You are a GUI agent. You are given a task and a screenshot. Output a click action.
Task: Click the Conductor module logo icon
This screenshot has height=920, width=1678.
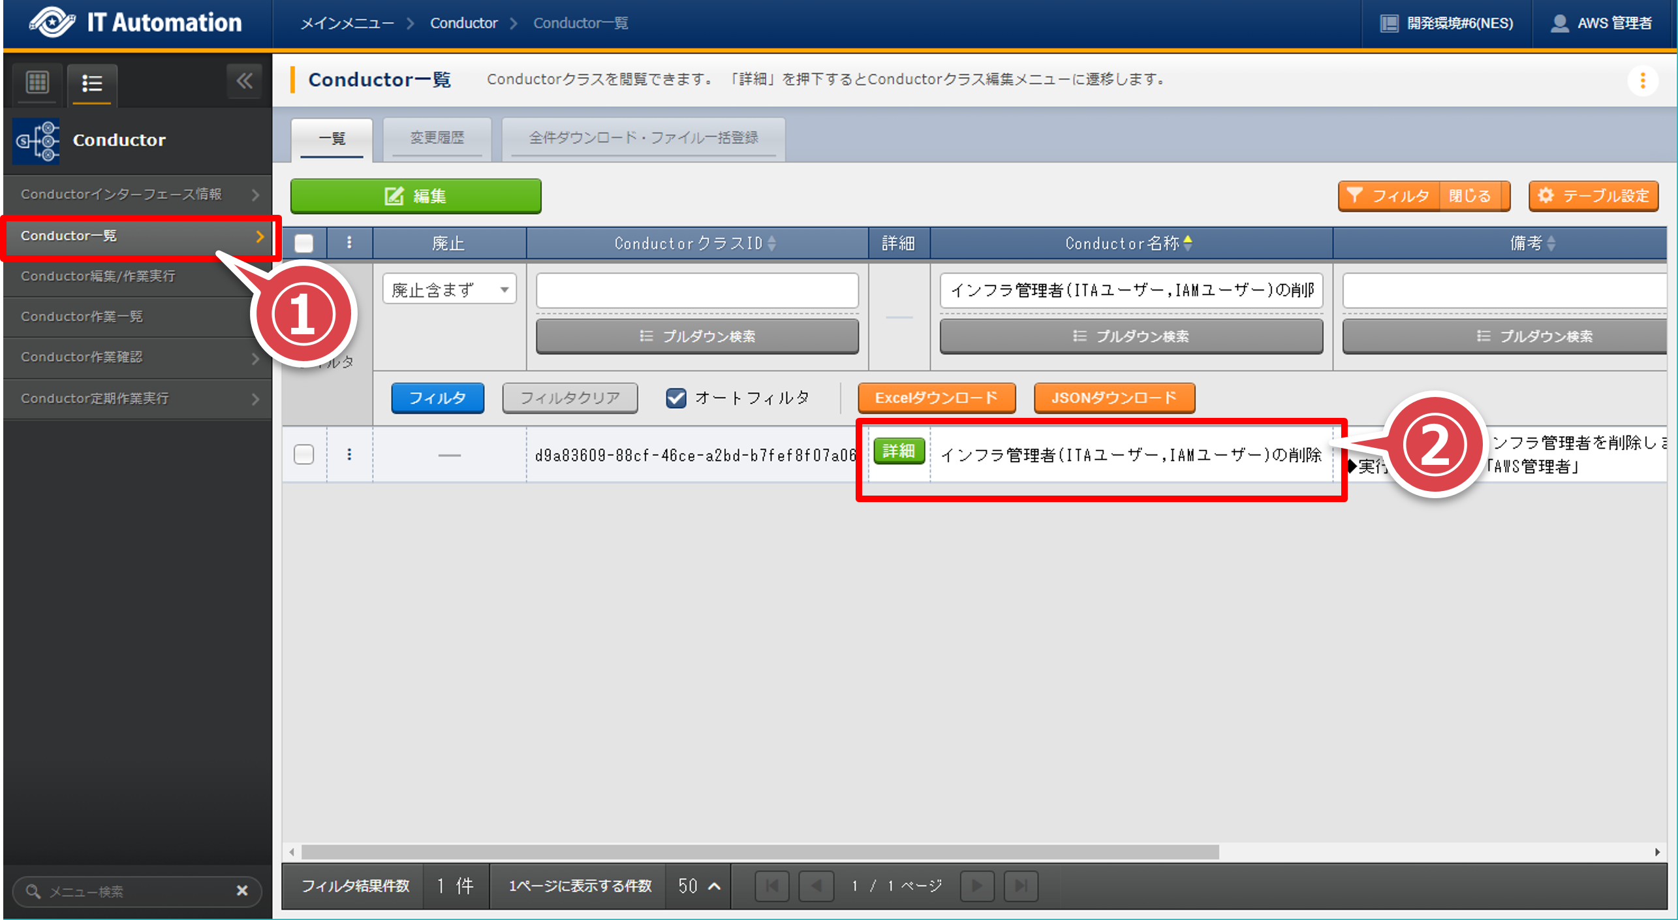[37, 140]
